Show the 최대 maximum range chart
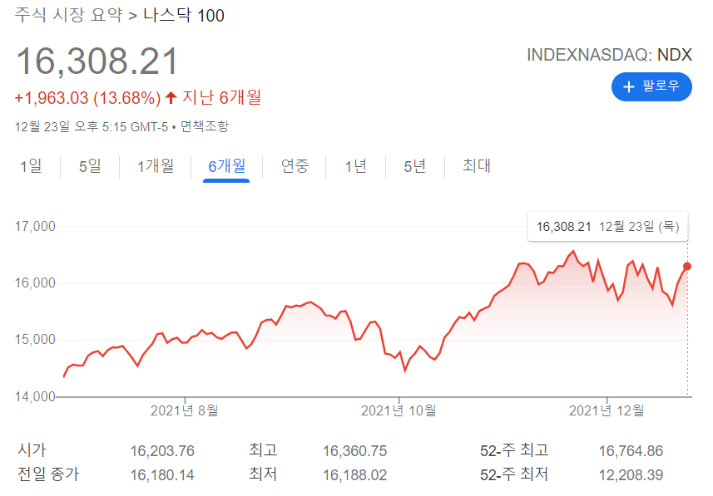713x496 pixels. (476, 166)
